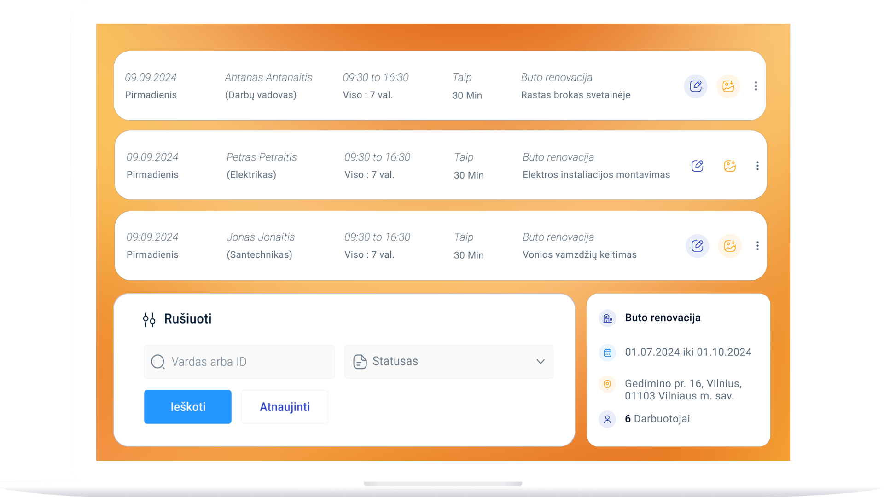The height and width of the screenshot is (497, 884).
Task: Open three-dot menu for Jonas Jonaitis row
Action: (757, 246)
